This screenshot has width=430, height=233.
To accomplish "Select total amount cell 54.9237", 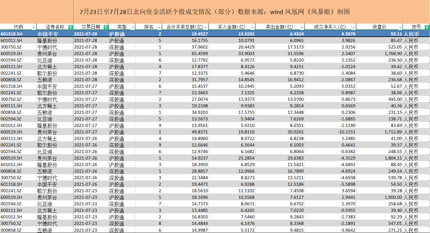I will click(x=185, y=158).
